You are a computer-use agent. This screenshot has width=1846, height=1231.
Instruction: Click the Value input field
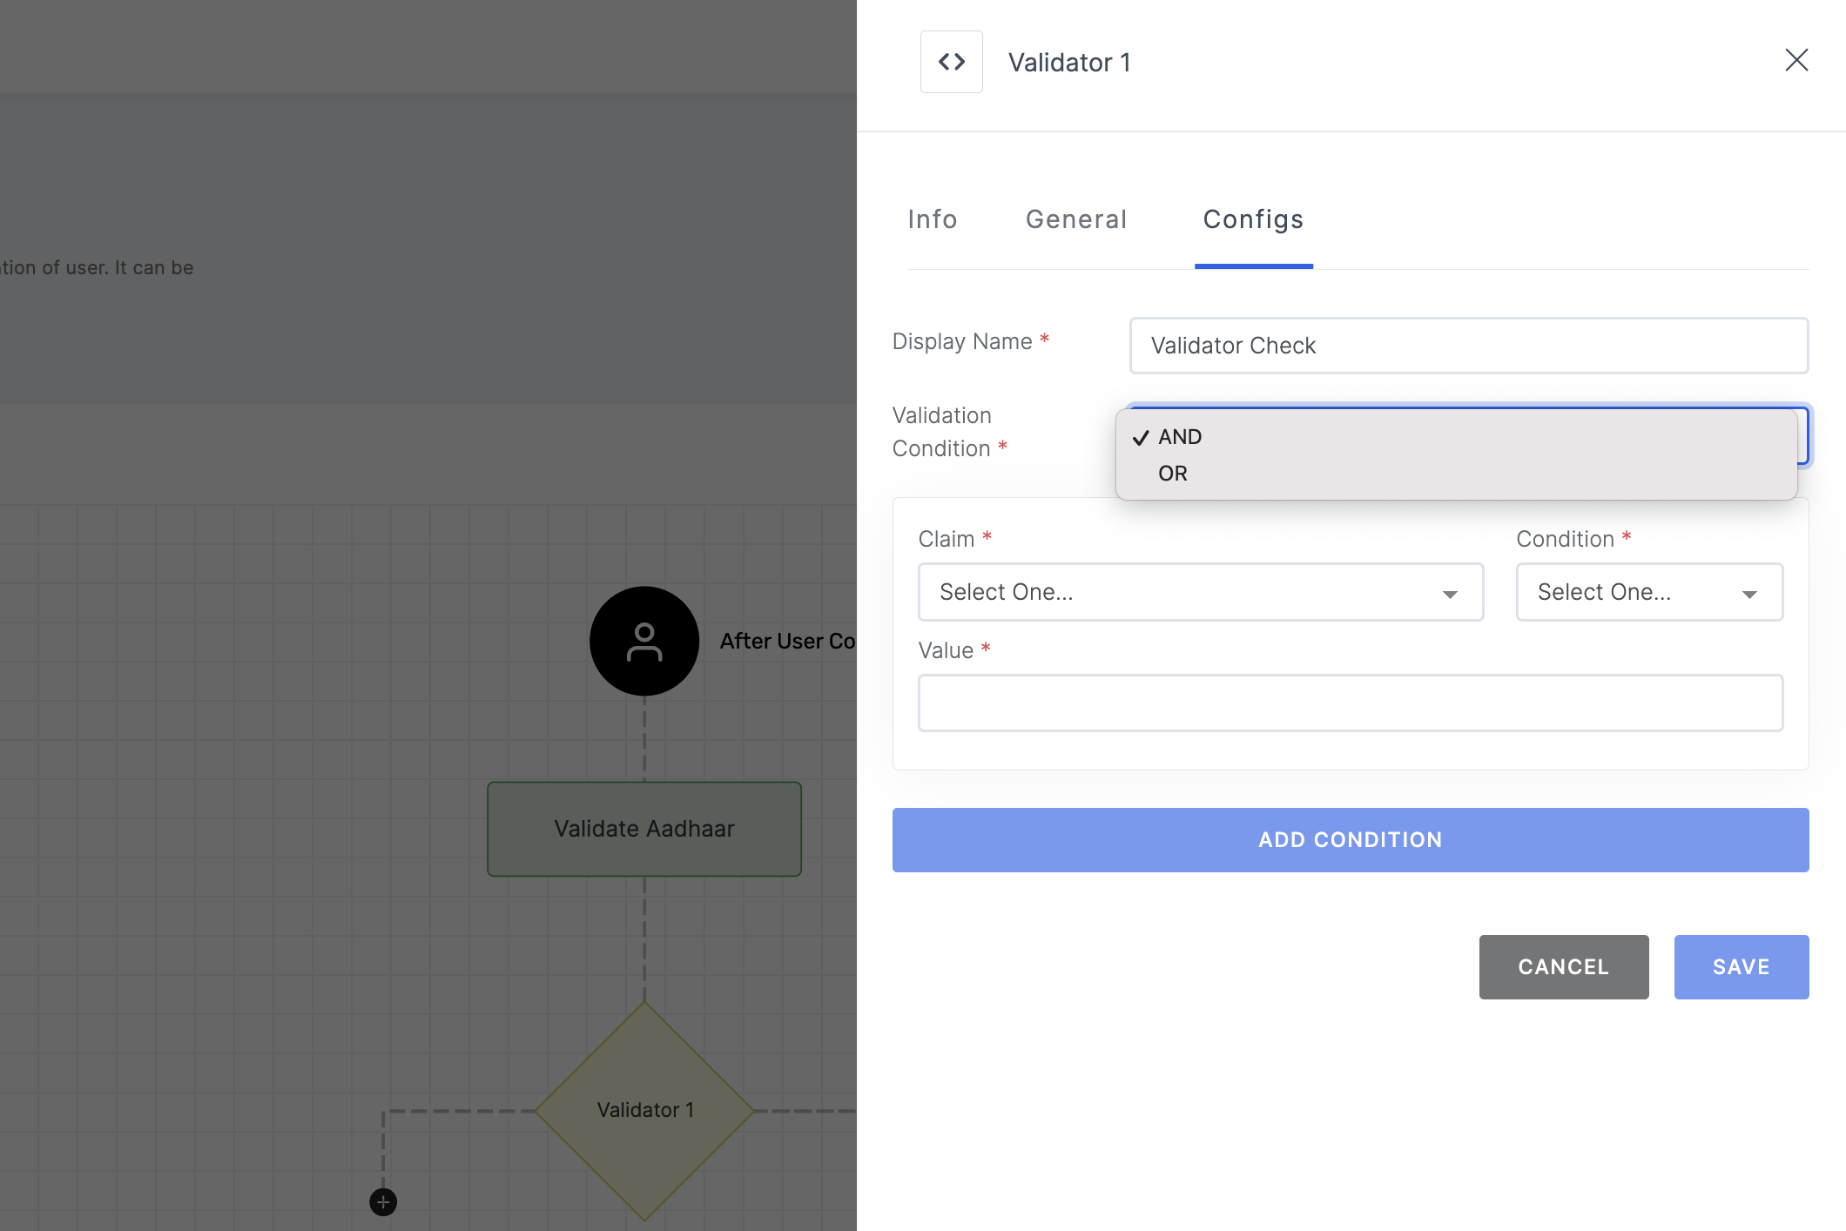pos(1351,702)
